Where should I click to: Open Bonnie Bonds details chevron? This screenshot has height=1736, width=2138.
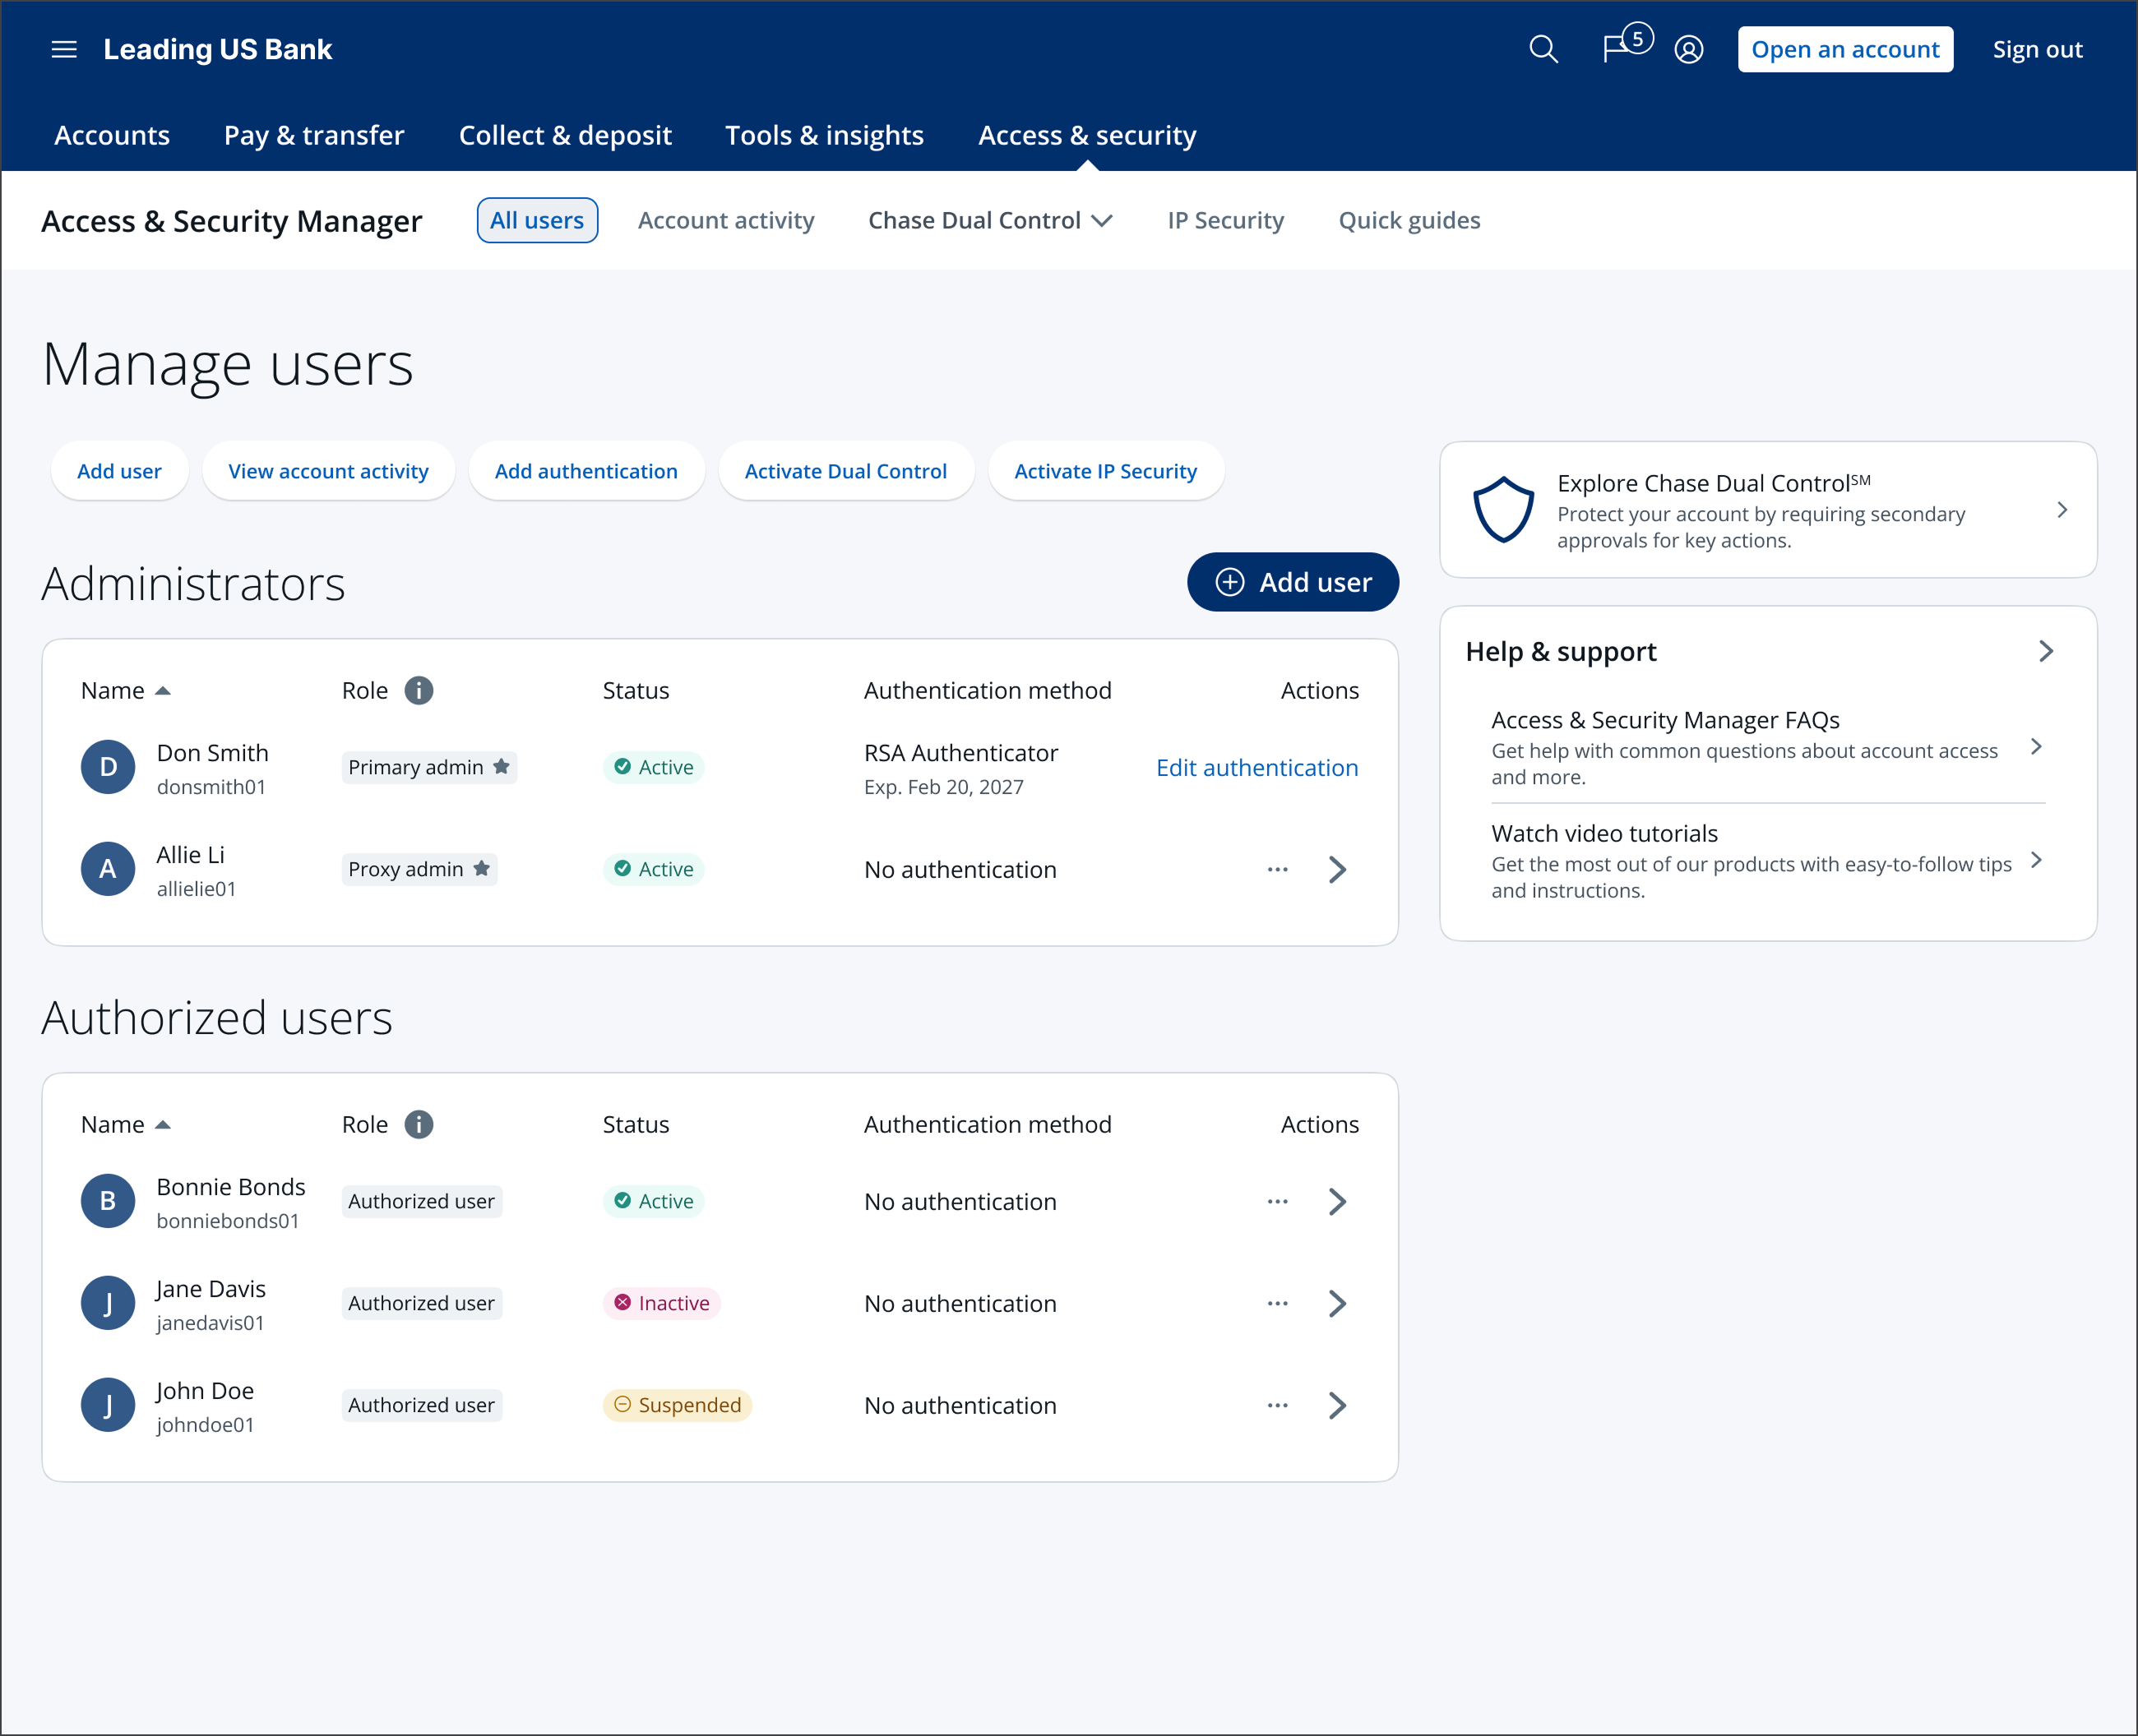(x=1338, y=1201)
